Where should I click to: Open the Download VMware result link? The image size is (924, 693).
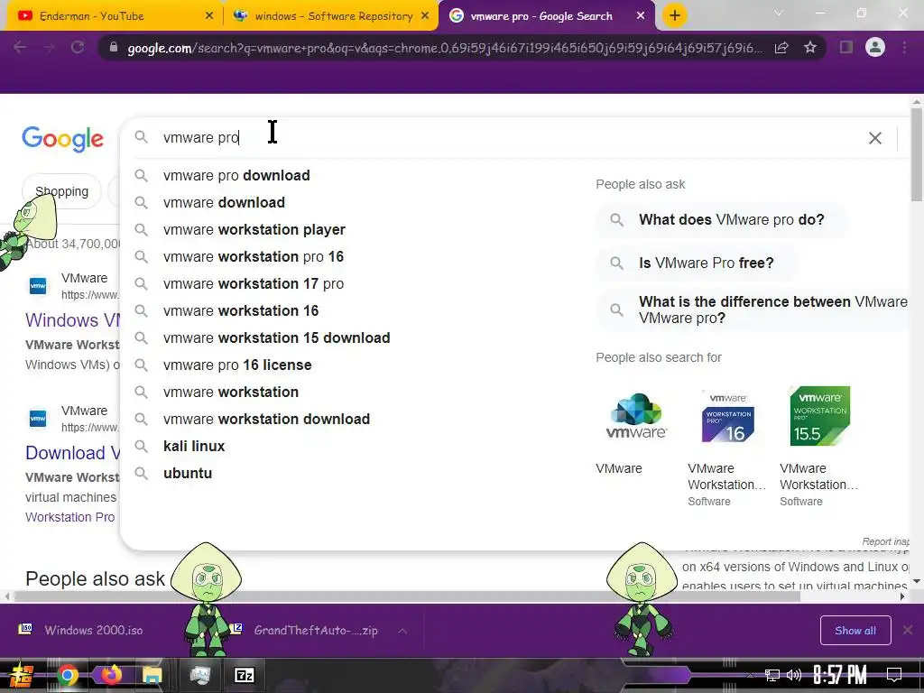[72, 453]
